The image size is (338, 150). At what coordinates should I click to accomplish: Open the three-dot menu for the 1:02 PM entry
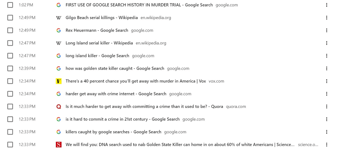pos(326,5)
